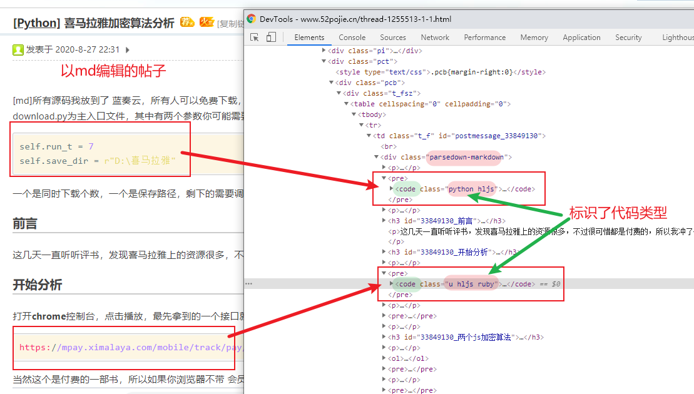The height and width of the screenshot is (394, 694).
Task: Click the DevTools window title text
Action: coord(355,19)
